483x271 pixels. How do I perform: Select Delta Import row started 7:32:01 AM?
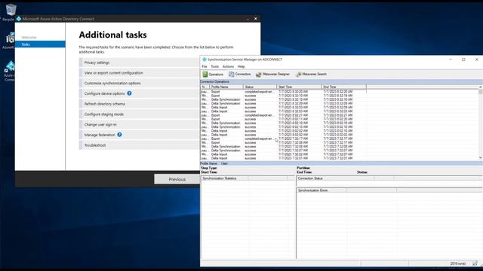[284, 158]
